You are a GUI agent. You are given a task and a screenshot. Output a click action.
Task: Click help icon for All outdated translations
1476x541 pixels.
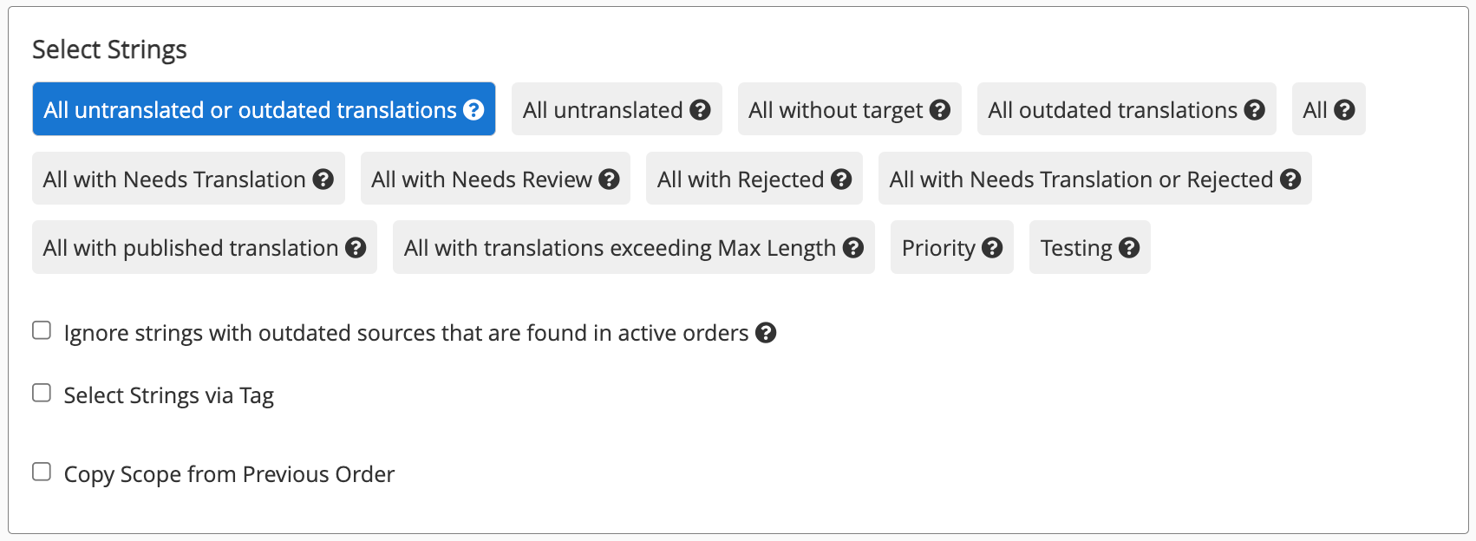click(x=1254, y=110)
